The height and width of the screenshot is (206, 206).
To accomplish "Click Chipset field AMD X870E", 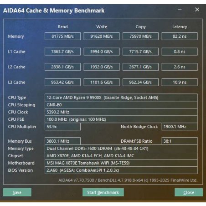I will (x=121, y=156).
